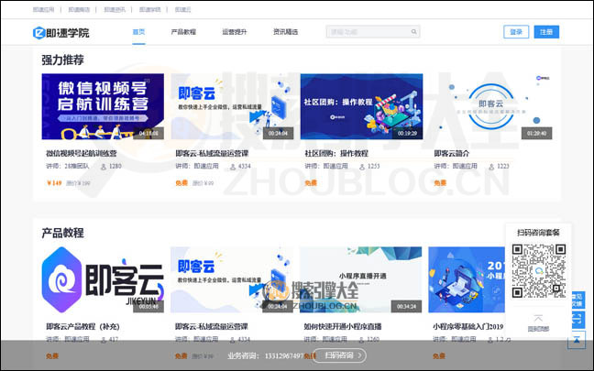This screenshot has height=371, width=594.
Task: Click title 社区团购：操作教程
Action: 336,153
